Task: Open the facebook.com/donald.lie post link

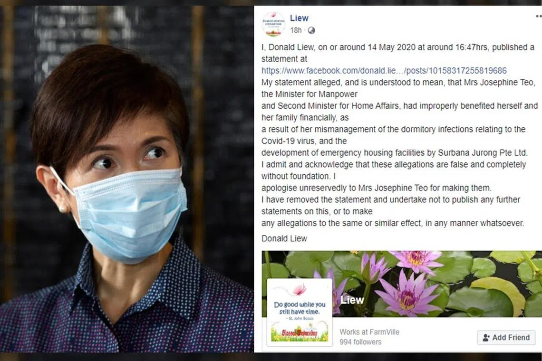Action: [384, 70]
